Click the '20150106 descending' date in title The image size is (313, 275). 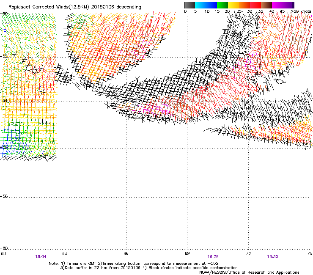pyautogui.click(x=116, y=7)
